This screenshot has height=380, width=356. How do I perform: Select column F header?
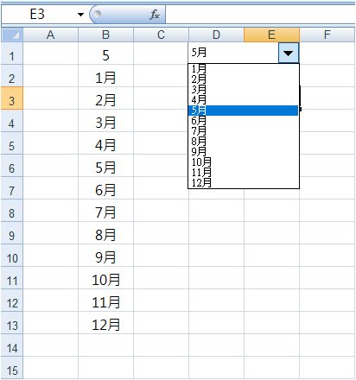click(327, 35)
